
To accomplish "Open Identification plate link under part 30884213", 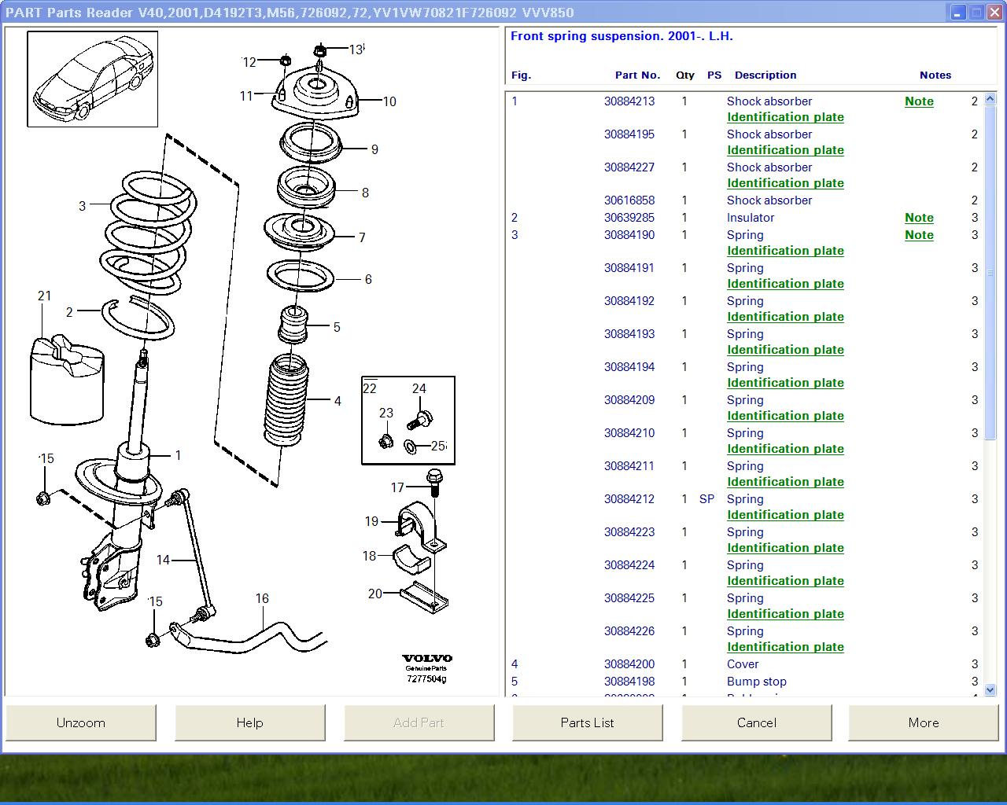I will click(x=784, y=117).
